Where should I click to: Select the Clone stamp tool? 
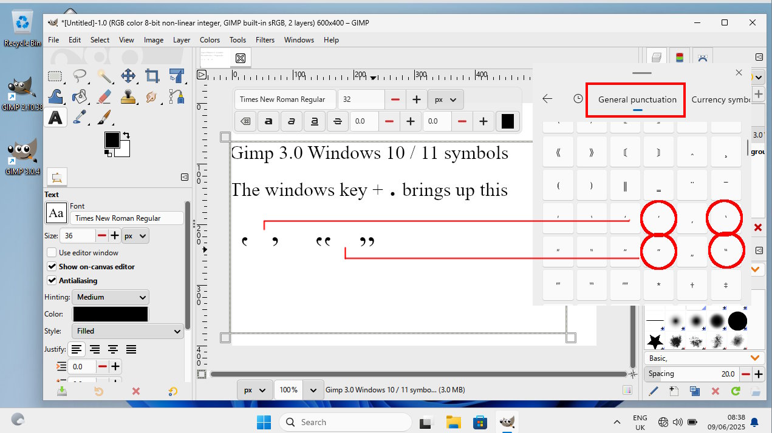128,96
